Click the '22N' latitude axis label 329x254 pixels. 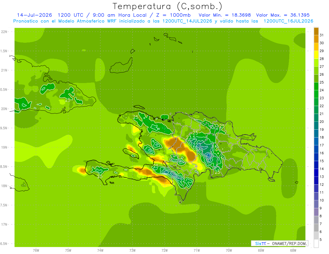[x=4, y=32]
